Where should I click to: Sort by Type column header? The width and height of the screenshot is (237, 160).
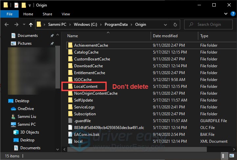204,36
